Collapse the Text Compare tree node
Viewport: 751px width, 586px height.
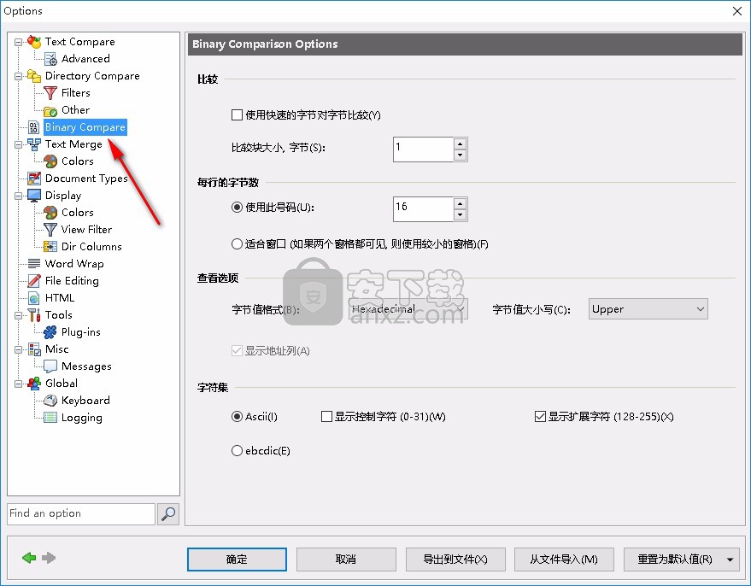pyautogui.click(x=18, y=42)
